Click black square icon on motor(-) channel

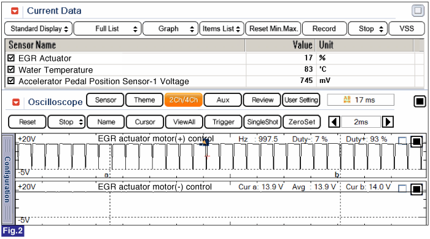click(416, 189)
